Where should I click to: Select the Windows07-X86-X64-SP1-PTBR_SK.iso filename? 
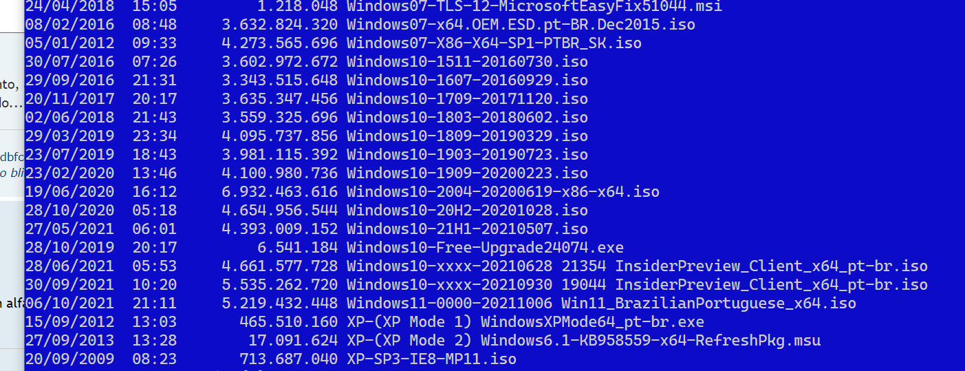pos(494,43)
